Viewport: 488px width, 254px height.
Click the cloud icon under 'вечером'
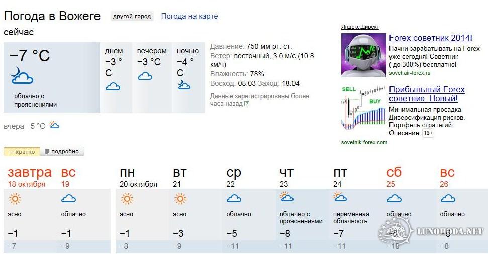145,76
